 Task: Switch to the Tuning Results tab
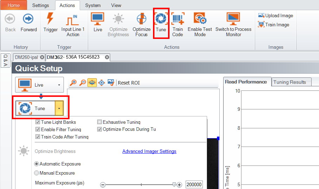click(x=290, y=82)
